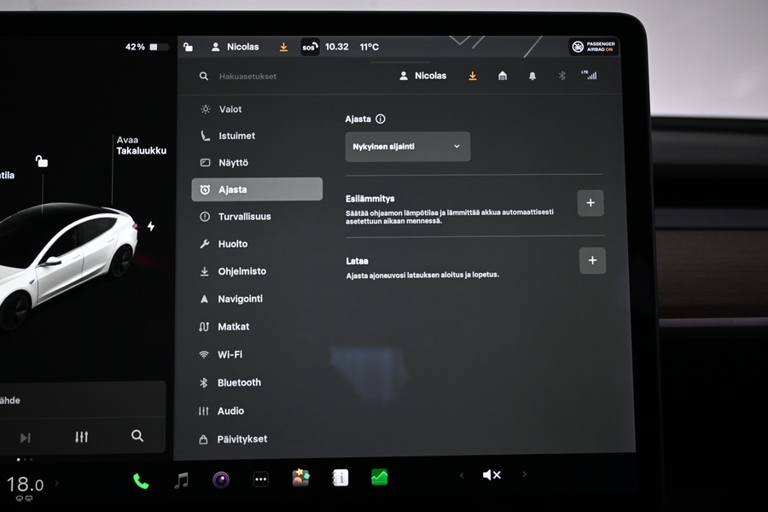
Task: Tap the Bluetooth status icon in header
Action: point(561,76)
